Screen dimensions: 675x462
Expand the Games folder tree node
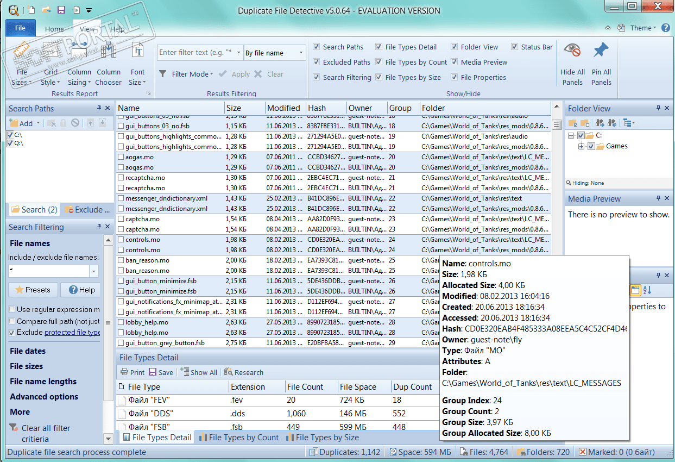(x=582, y=146)
